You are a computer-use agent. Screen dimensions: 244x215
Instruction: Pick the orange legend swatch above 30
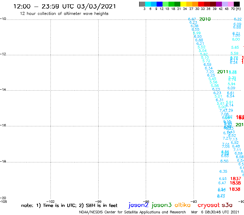tap(195, 4)
